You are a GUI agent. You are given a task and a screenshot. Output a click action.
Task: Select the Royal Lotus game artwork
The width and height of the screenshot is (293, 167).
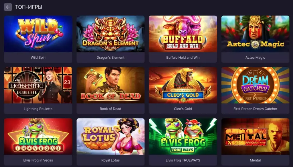110,137
